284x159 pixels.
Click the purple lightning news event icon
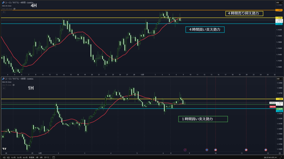coord(185,150)
